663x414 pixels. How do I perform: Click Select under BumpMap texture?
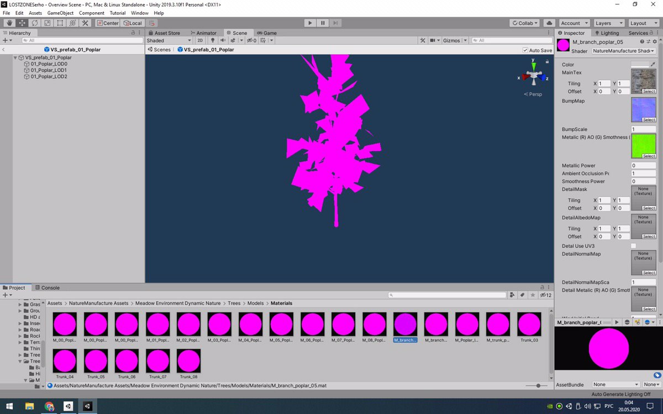coord(649,120)
